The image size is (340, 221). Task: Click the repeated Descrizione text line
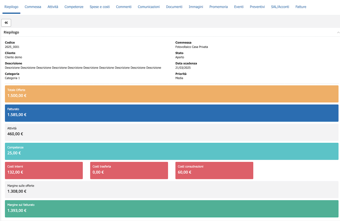[x=83, y=67]
